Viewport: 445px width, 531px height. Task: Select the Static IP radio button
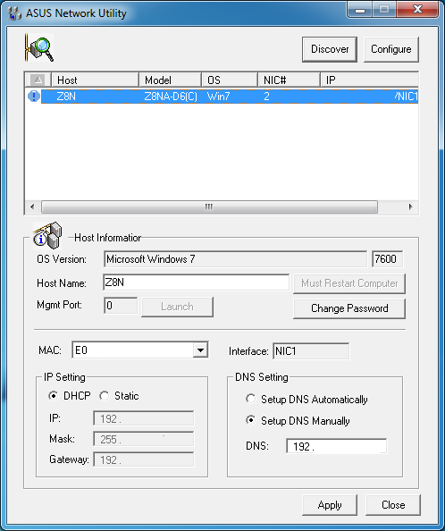(x=104, y=395)
